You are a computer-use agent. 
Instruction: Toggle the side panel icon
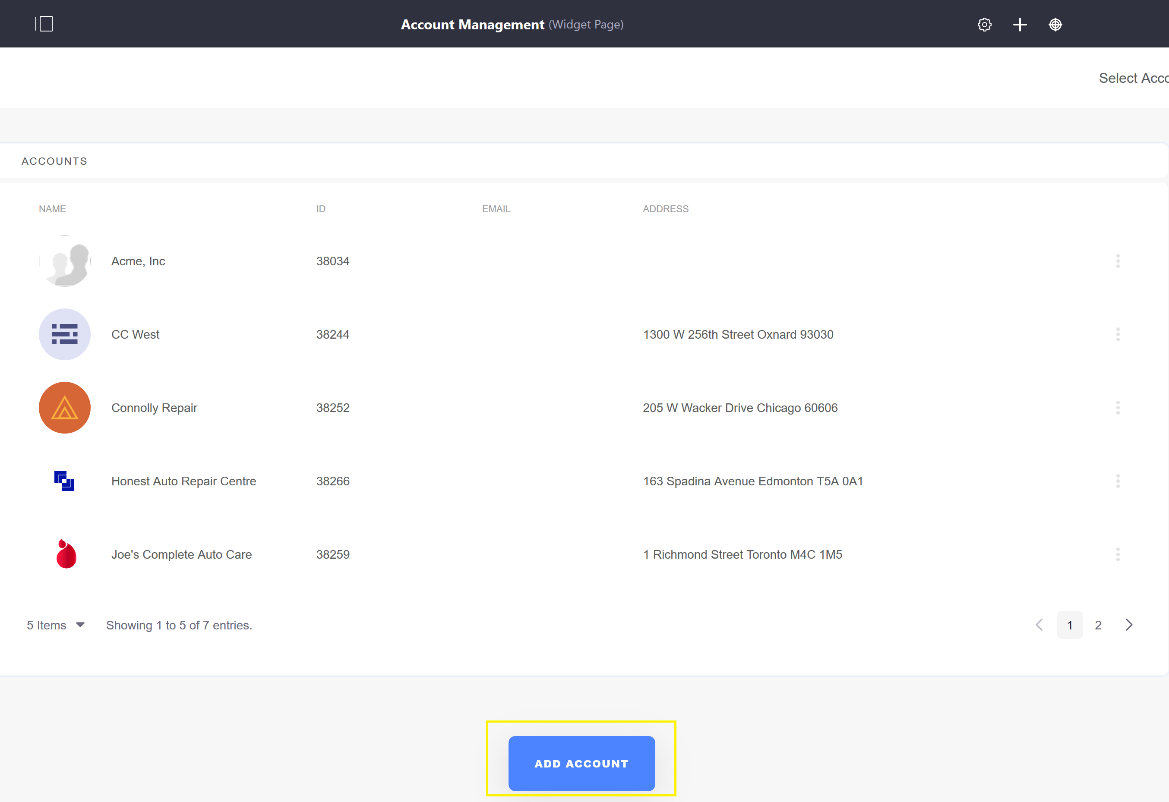44,24
